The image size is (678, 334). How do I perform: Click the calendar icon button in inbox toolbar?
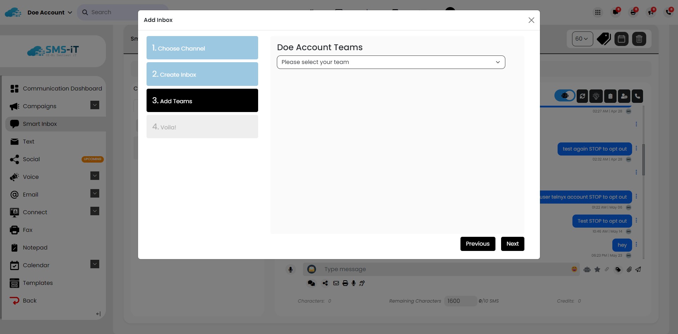[x=621, y=39]
